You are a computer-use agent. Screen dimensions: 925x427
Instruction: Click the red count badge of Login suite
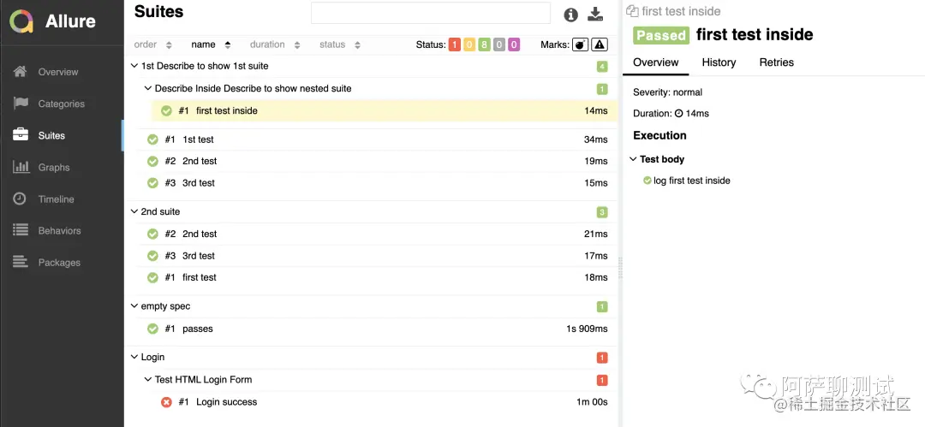click(x=602, y=358)
